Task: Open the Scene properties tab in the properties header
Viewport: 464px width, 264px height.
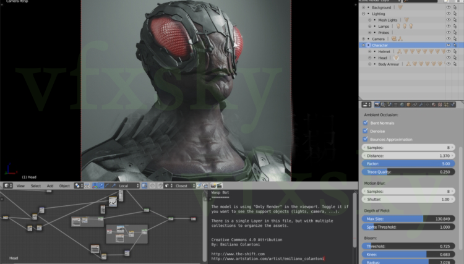Action: [389, 104]
